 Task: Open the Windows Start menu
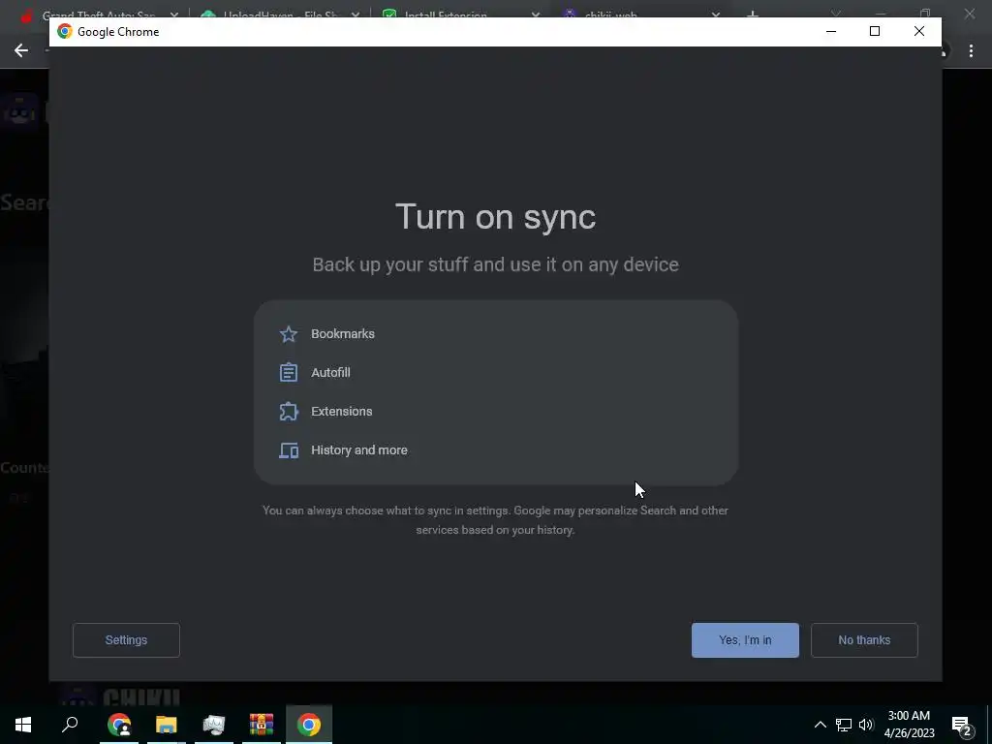click(x=23, y=725)
